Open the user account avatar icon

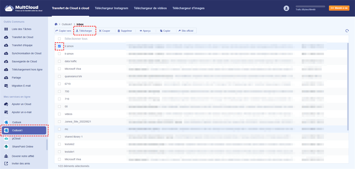[x=286, y=8]
